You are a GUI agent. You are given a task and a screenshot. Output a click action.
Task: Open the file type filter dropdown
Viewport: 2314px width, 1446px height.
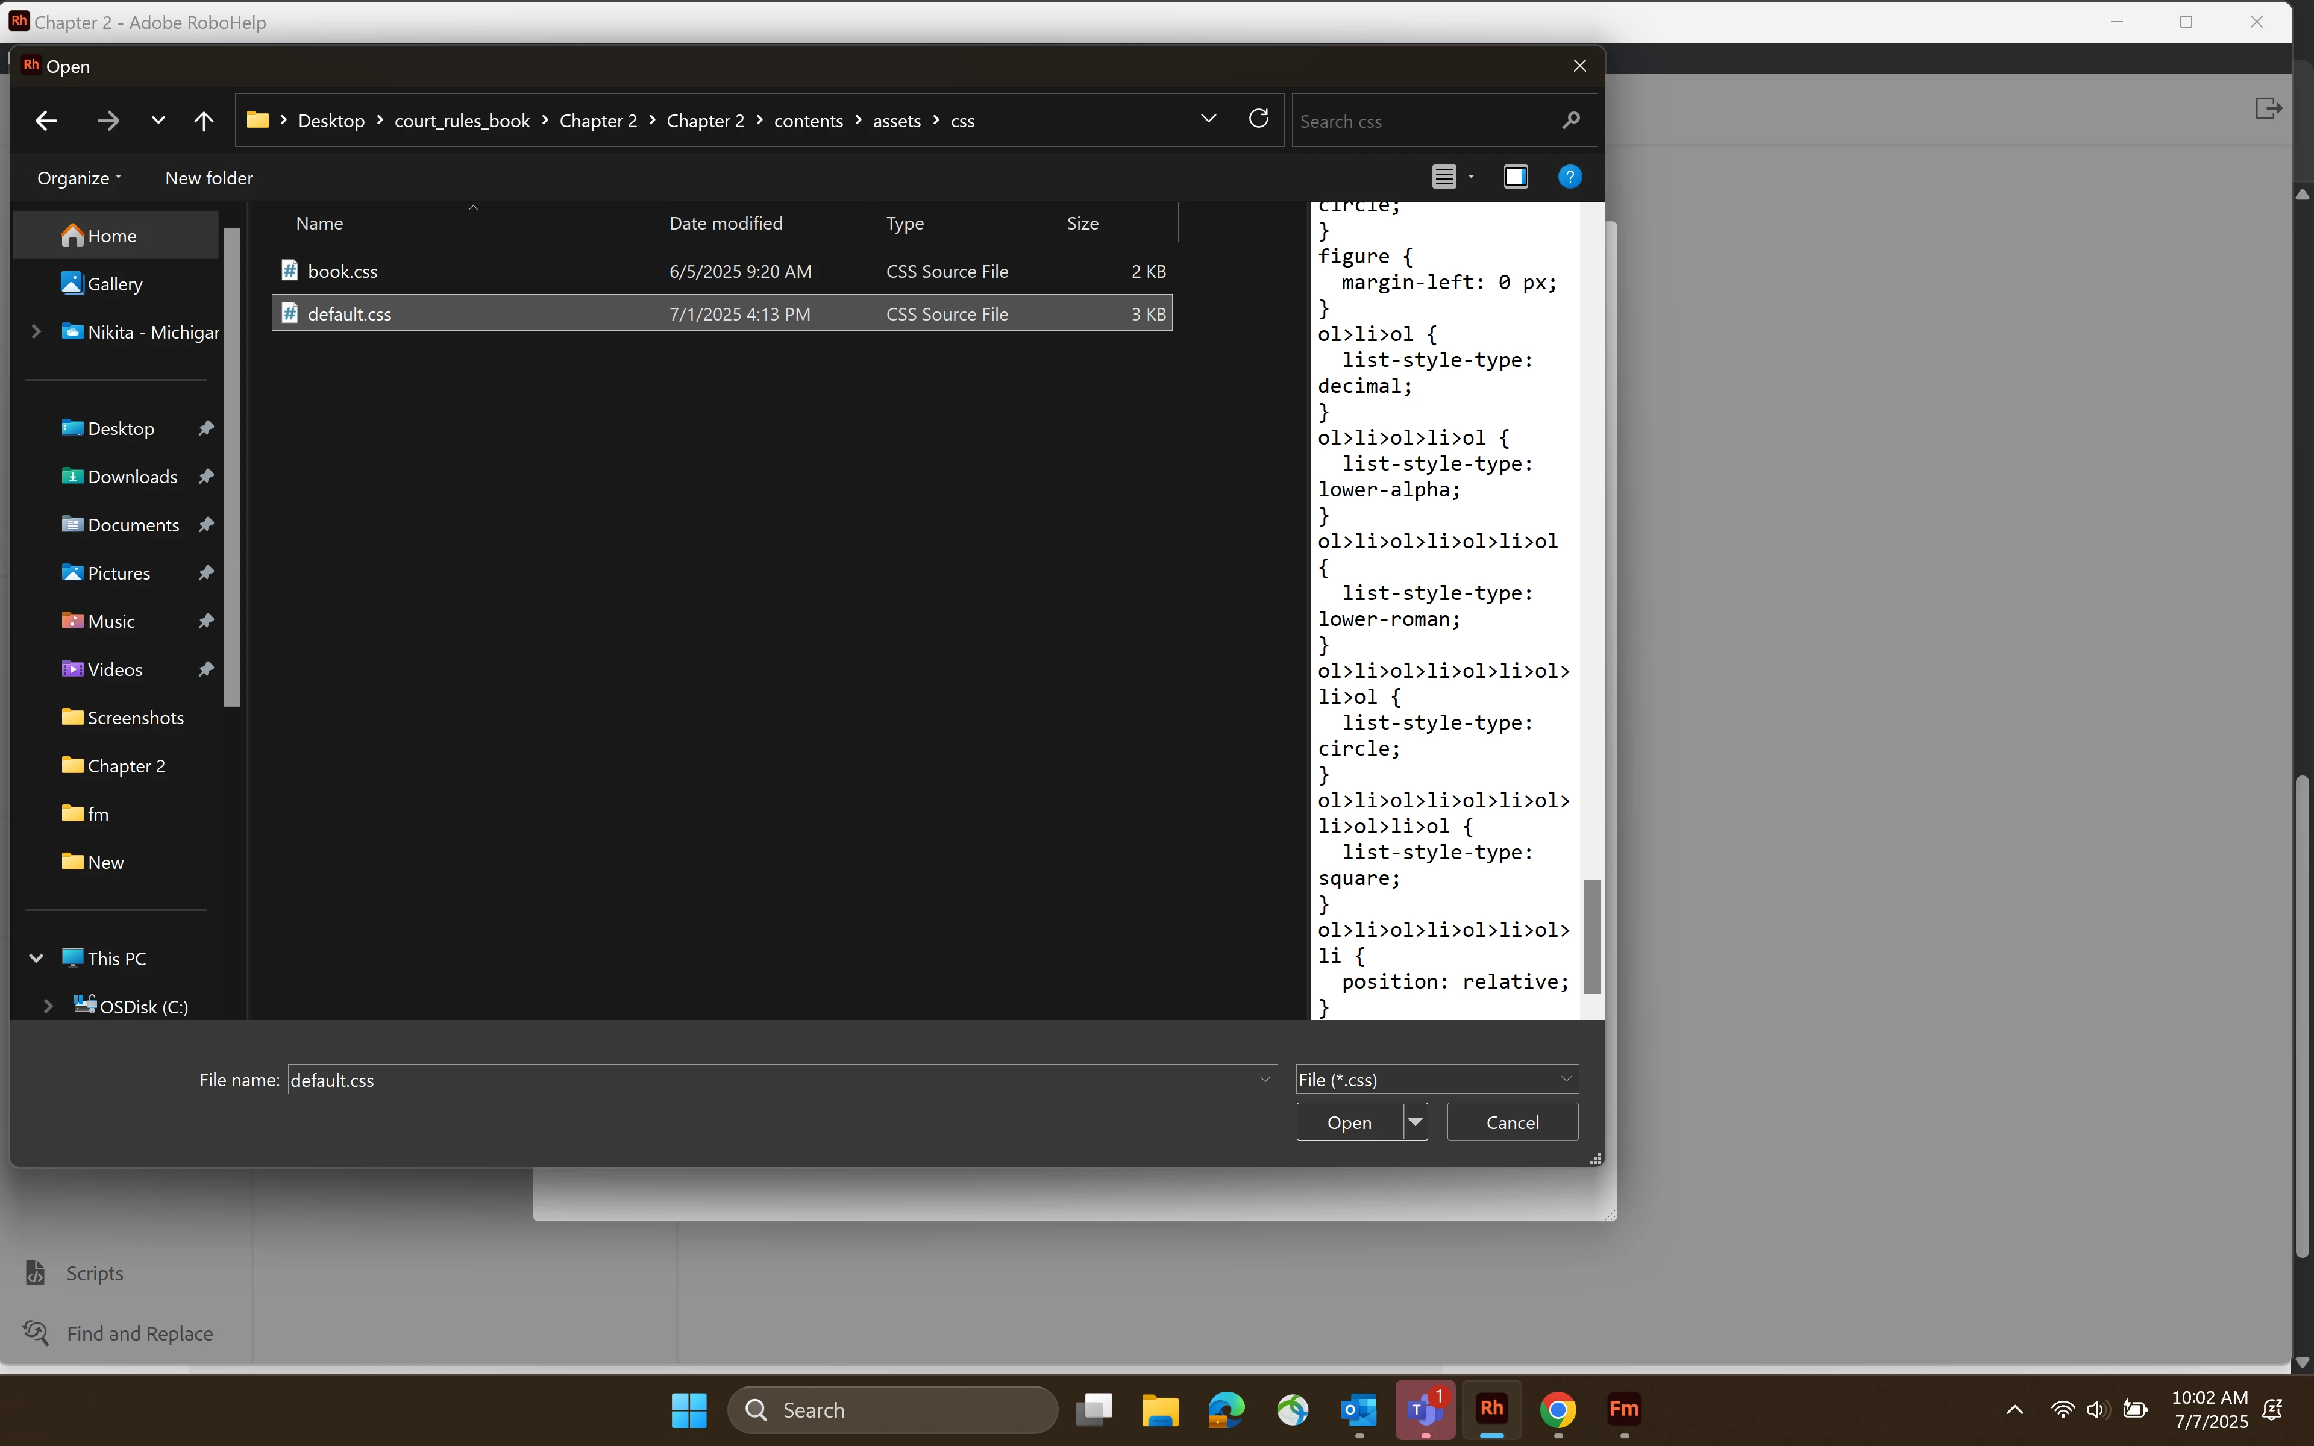point(1436,1080)
